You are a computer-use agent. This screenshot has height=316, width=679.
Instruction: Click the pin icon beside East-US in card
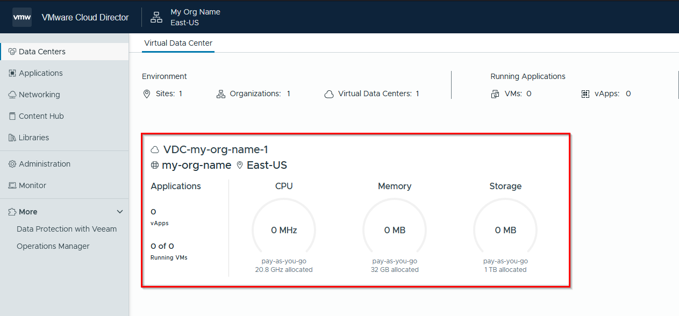[240, 165]
